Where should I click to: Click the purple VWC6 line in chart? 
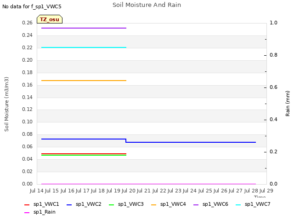click(84, 28)
